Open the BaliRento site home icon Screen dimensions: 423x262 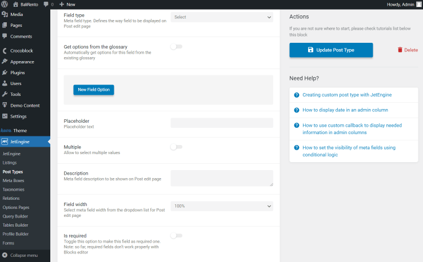[15, 5]
